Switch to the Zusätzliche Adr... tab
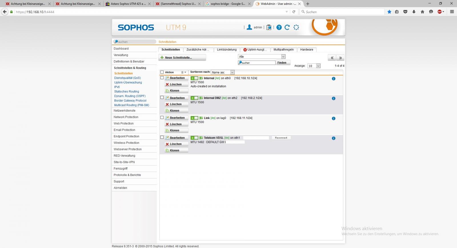457x248 pixels. (x=199, y=49)
